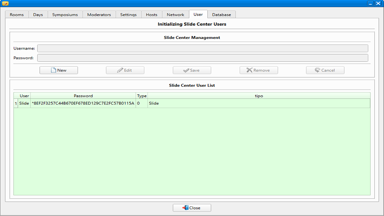This screenshot has height=216, width=384.
Task: Click the Close button at bottom
Action: (192, 208)
